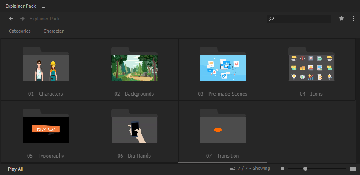This screenshot has width=360, height=175.
Task: Open the Categories tab
Action: click(x=20, y=31)
